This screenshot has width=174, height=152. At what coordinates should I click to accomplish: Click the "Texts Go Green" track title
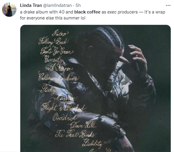(x=57, y=51)
